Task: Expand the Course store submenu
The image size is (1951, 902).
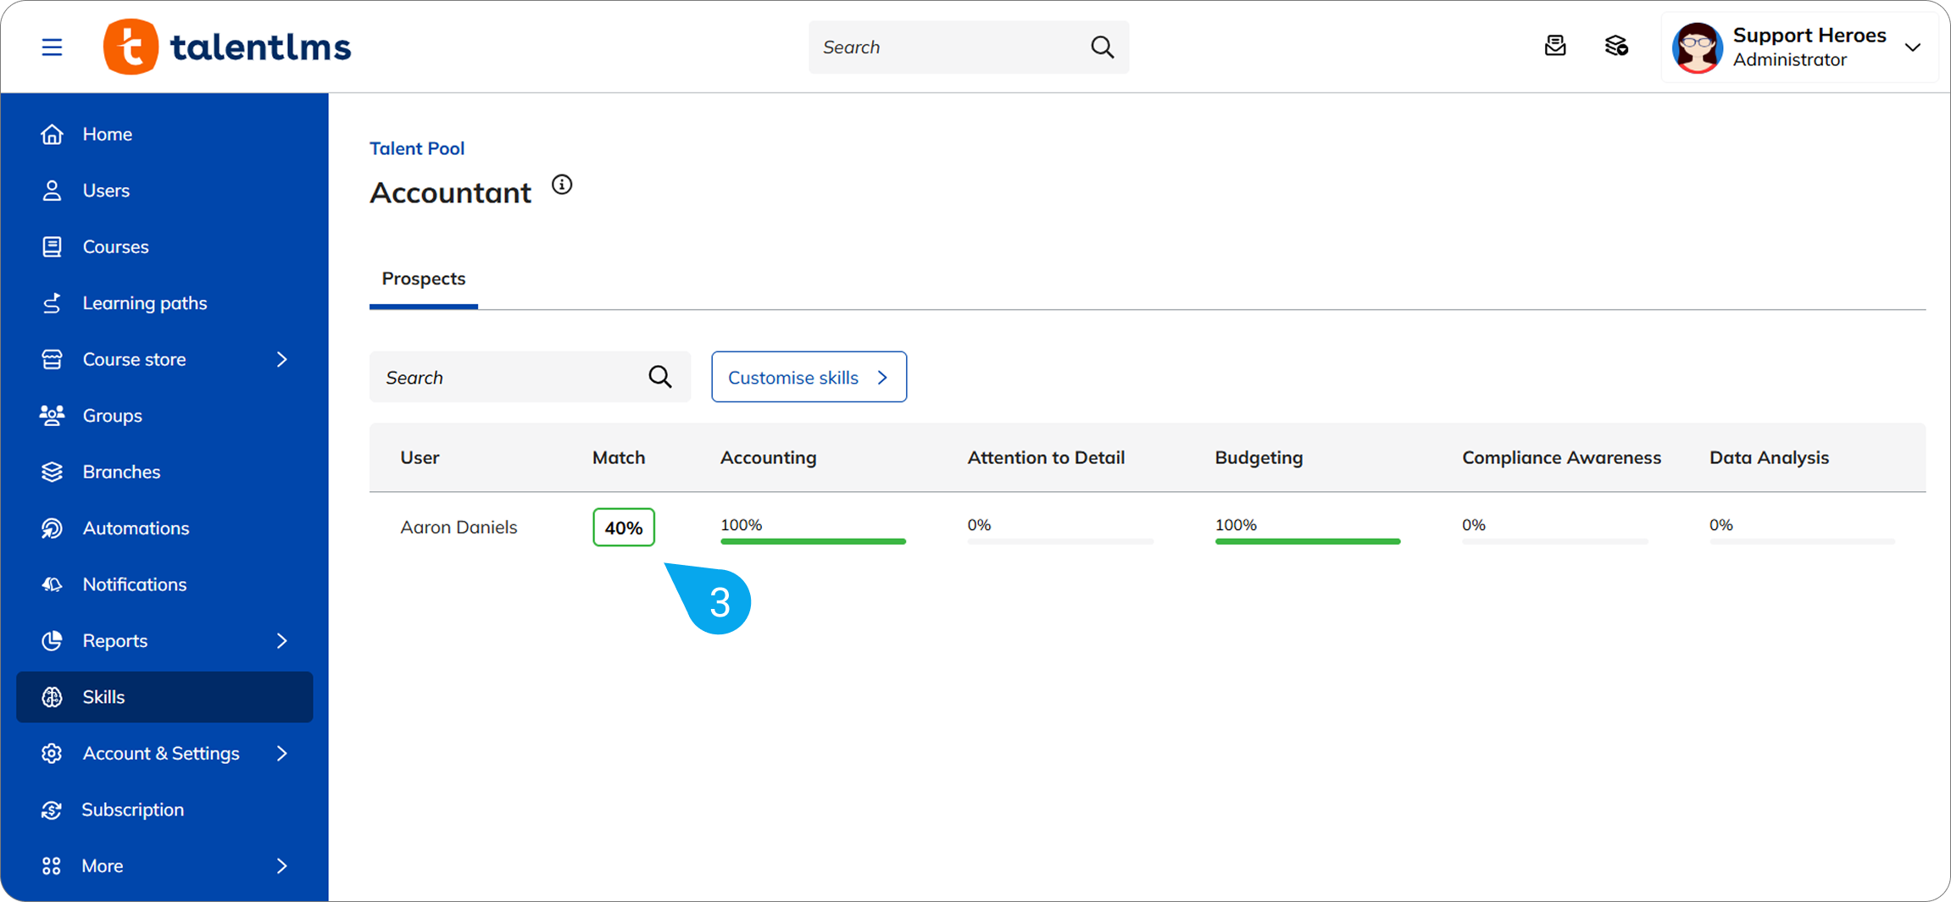Action: pos(282,359)
